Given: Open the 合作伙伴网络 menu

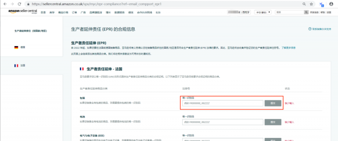Looking at the screenshot, I should 145,12.
